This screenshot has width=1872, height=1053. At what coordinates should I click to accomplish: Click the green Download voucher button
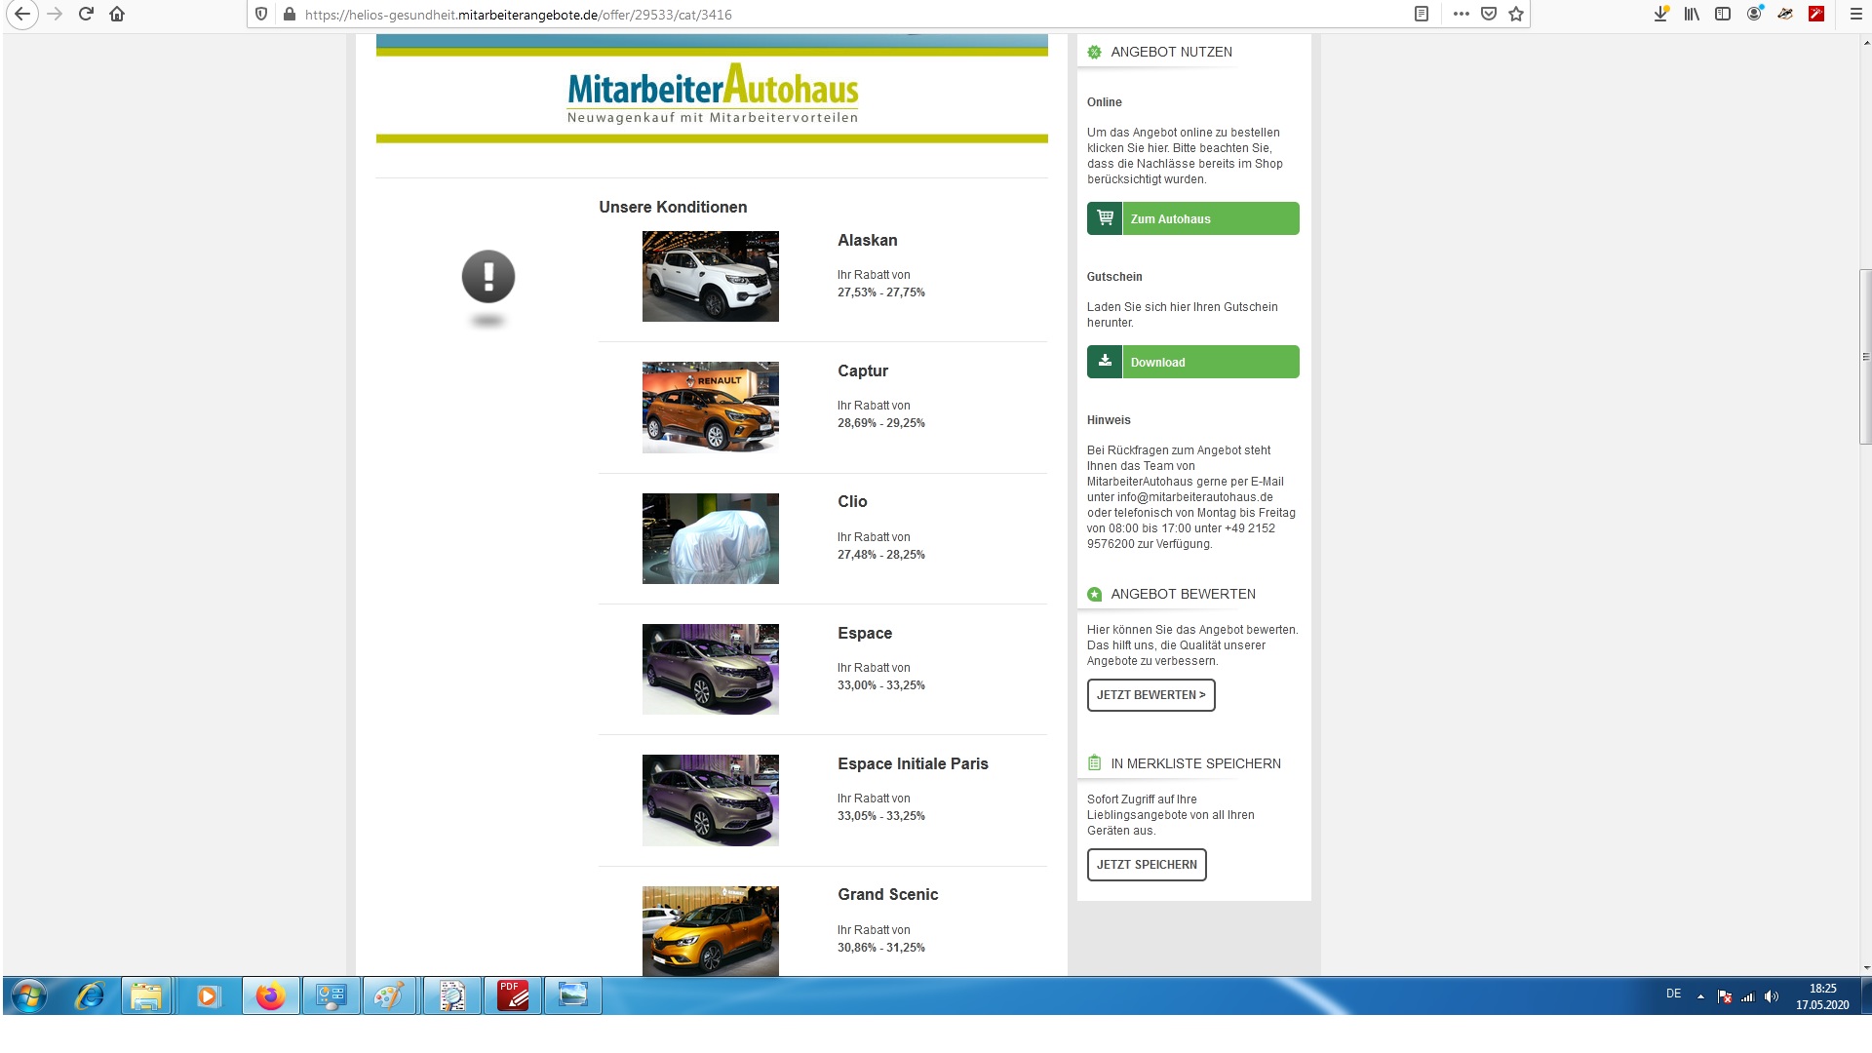click(1192, 362)
